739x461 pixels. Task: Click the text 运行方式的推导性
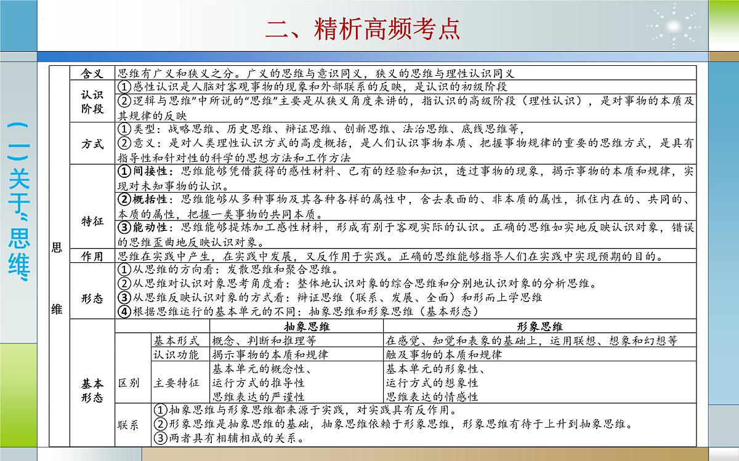(259, 383)
